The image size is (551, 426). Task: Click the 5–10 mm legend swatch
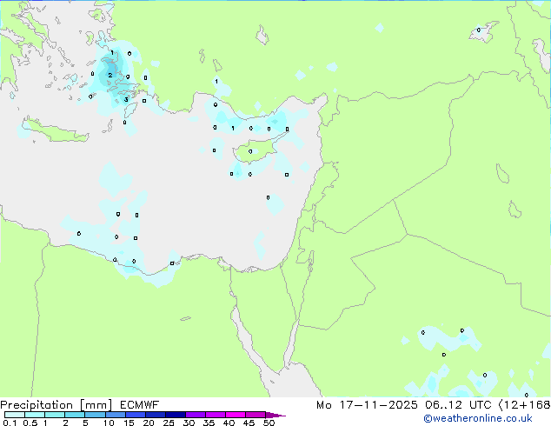(95, 415)
